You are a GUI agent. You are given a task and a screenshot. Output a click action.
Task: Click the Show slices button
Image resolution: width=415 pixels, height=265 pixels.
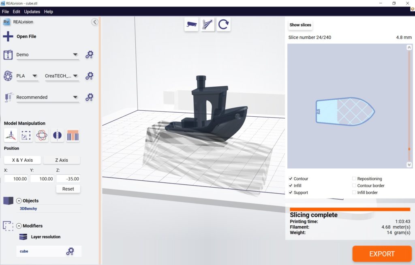300,25
